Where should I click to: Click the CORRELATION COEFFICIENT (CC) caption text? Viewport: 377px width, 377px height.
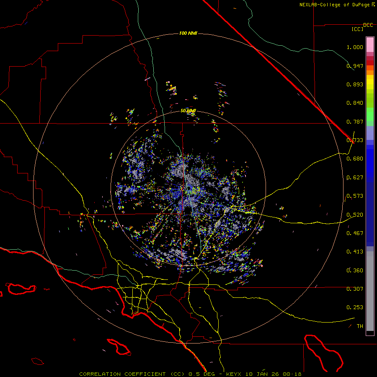pos(132,374)
